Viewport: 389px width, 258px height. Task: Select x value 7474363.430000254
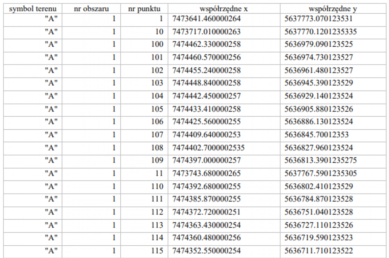pos(207,225)
